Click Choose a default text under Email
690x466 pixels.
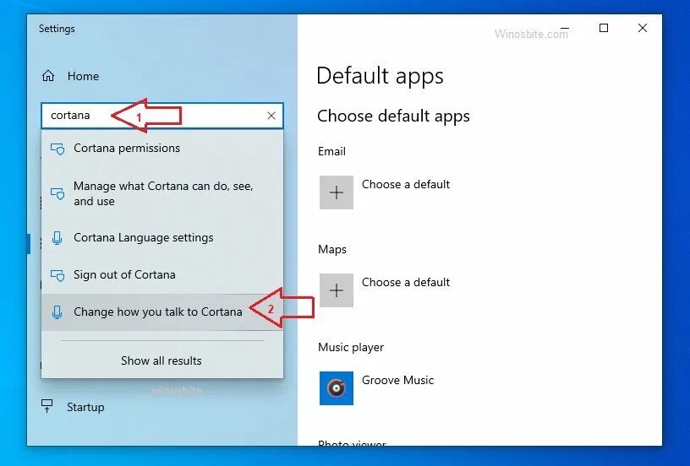tap(406, 185)
